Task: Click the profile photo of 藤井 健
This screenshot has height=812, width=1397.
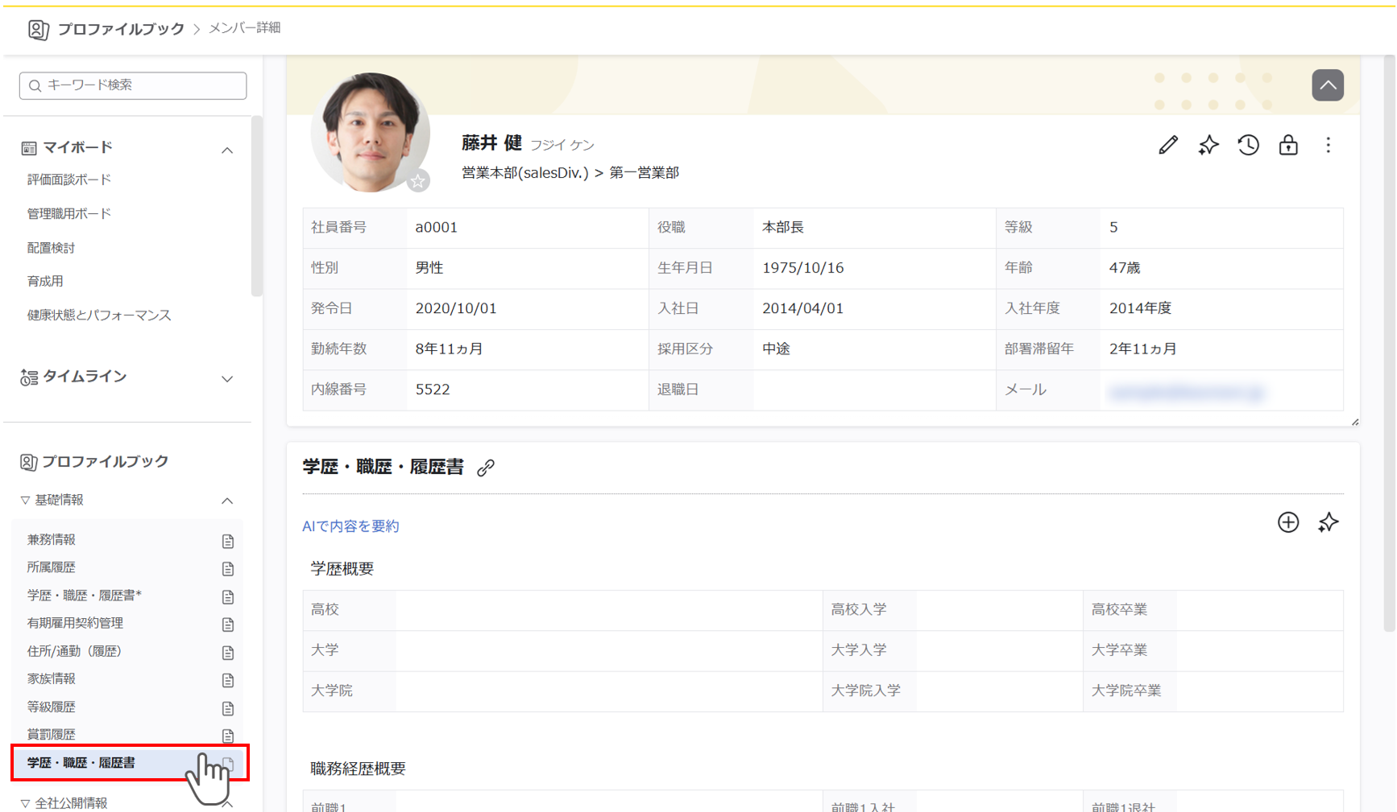Action: click(369, 130)
